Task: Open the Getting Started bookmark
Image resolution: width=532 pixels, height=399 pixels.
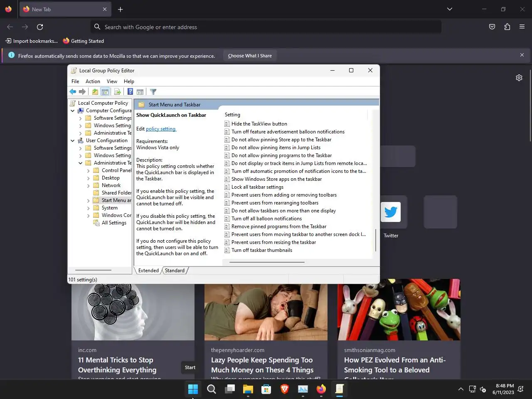Action: point(83,41)
